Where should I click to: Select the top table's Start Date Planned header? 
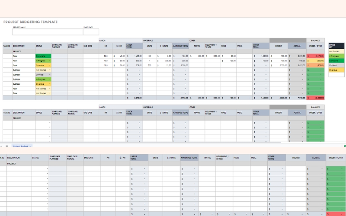pos(59,46)
